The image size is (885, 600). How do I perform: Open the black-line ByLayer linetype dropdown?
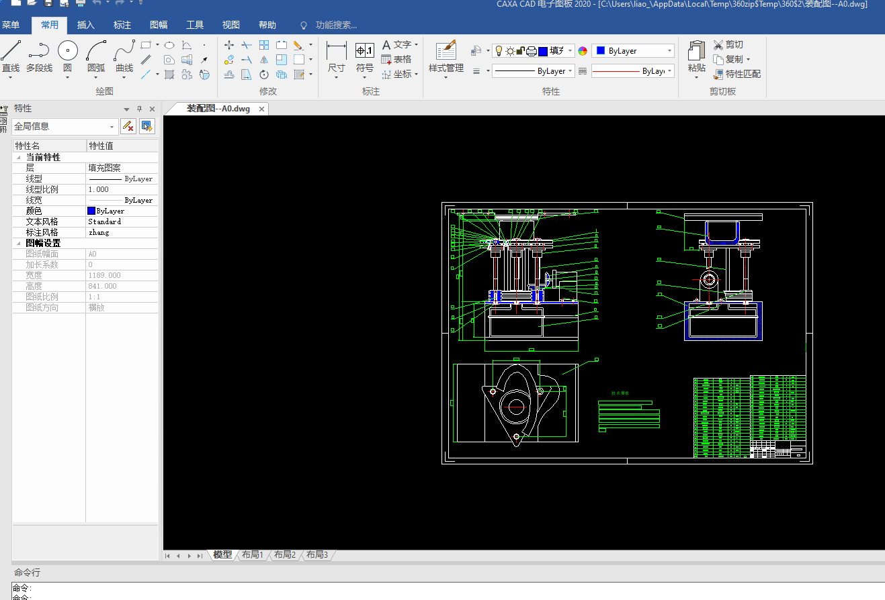click(534, 70)
